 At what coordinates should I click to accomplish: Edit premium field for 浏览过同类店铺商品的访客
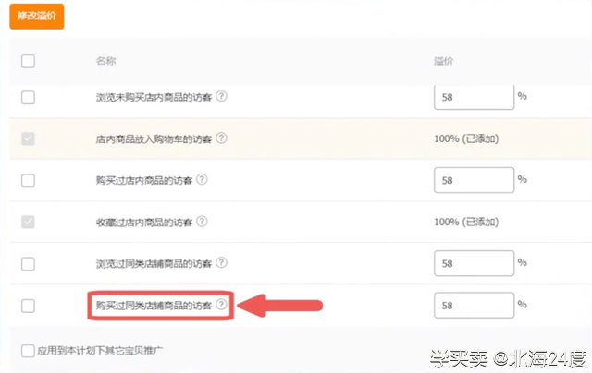click(475, 263)
